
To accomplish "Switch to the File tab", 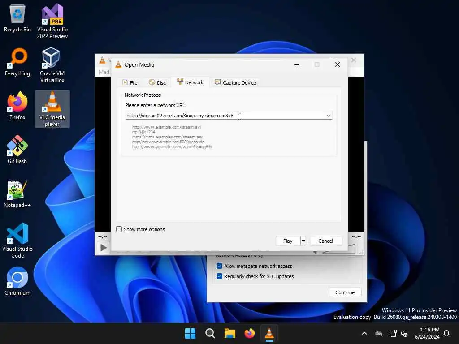I will (130, 83).
